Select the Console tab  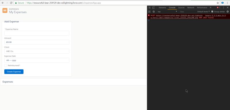coord(172,8)
